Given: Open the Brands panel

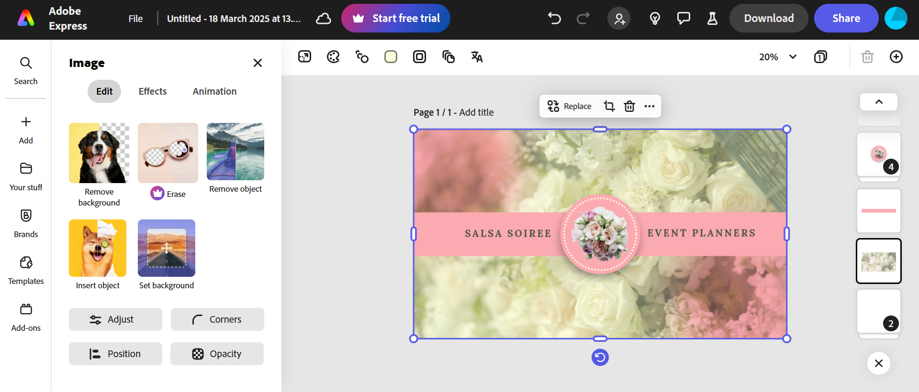Looking at the screenshot, I should tap(26, 224).
